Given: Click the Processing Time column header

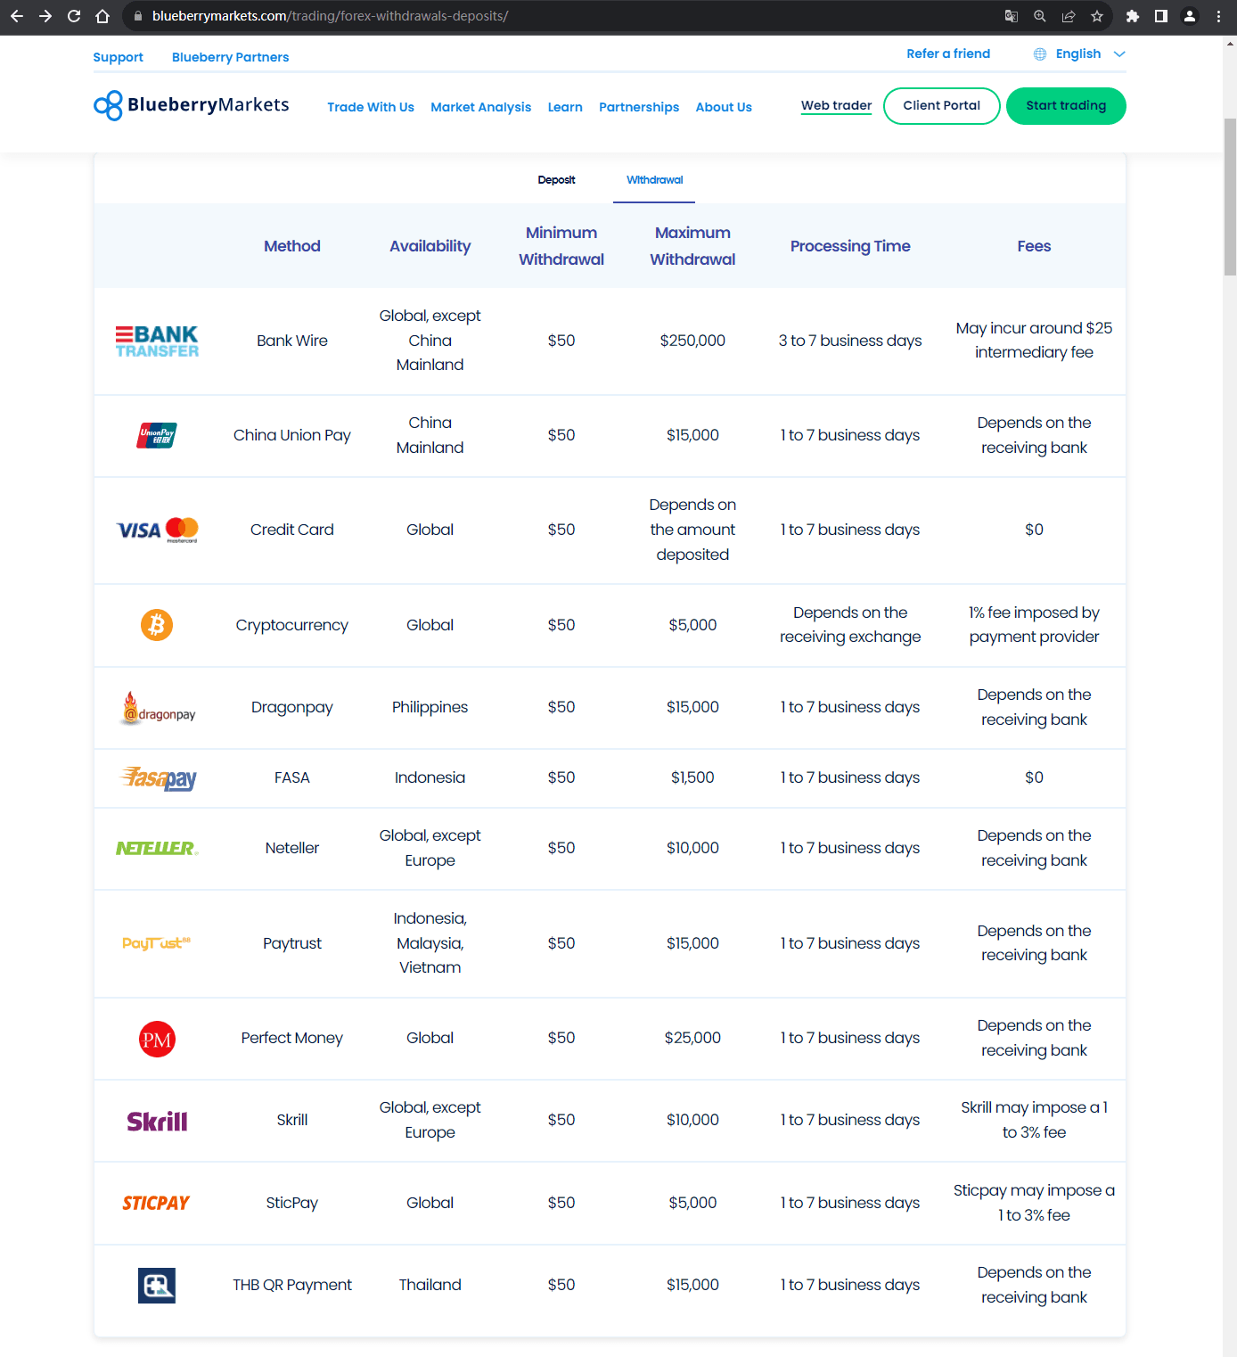Looking at the screenshot, I should [x=850, y=246].
